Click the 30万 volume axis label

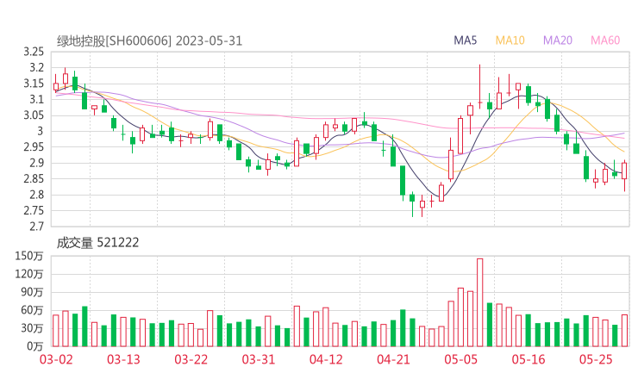pyautogui.click(x=32, y=328)
